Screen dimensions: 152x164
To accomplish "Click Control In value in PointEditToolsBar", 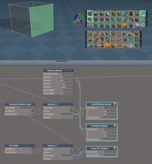I will tap(110, 129).
